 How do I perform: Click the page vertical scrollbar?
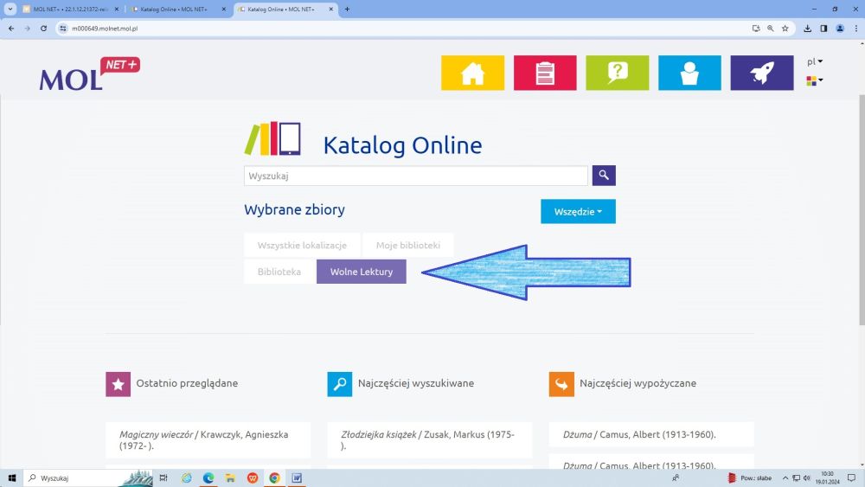862,209
